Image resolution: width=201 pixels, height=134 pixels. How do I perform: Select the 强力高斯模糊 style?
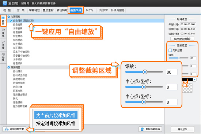click(x=20, y=106)
